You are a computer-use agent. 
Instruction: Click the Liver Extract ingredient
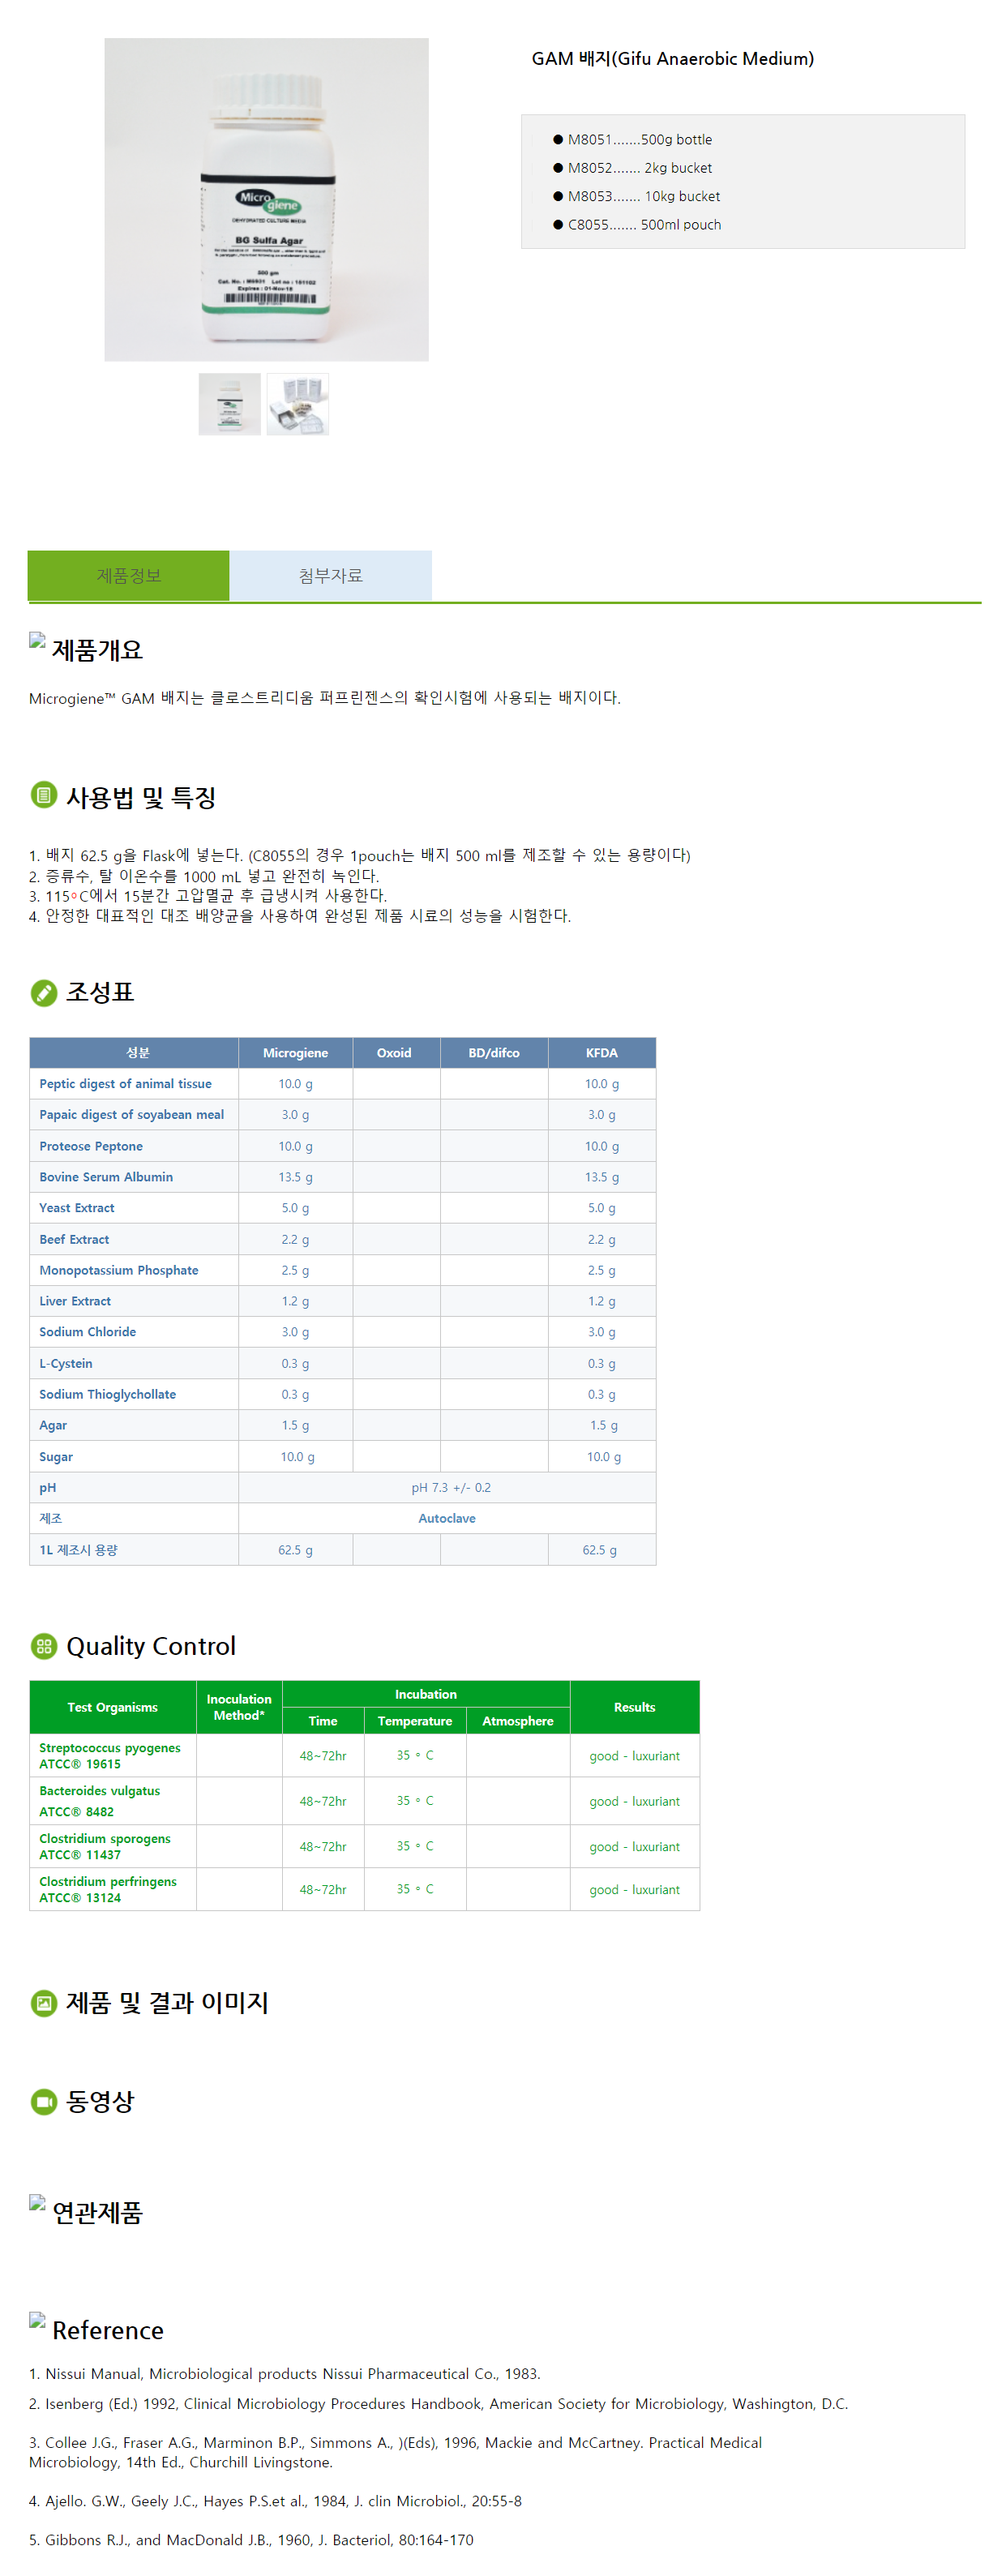[75, 1301]
